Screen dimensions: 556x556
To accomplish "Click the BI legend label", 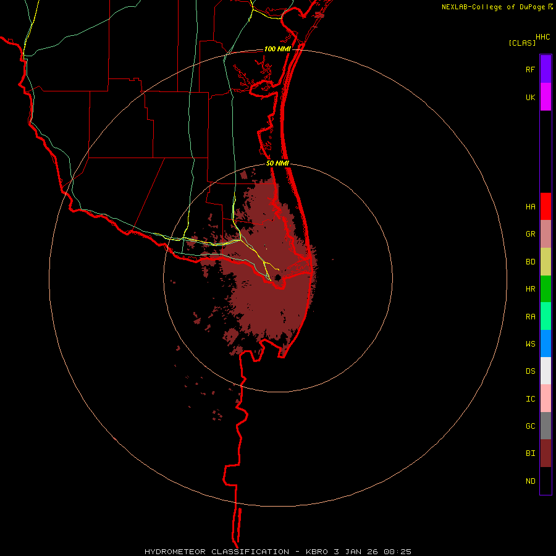I will [x=530, y=453].
